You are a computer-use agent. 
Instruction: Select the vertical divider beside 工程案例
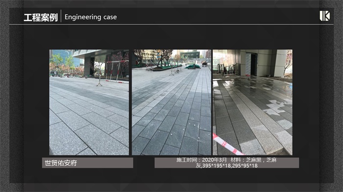61,16
